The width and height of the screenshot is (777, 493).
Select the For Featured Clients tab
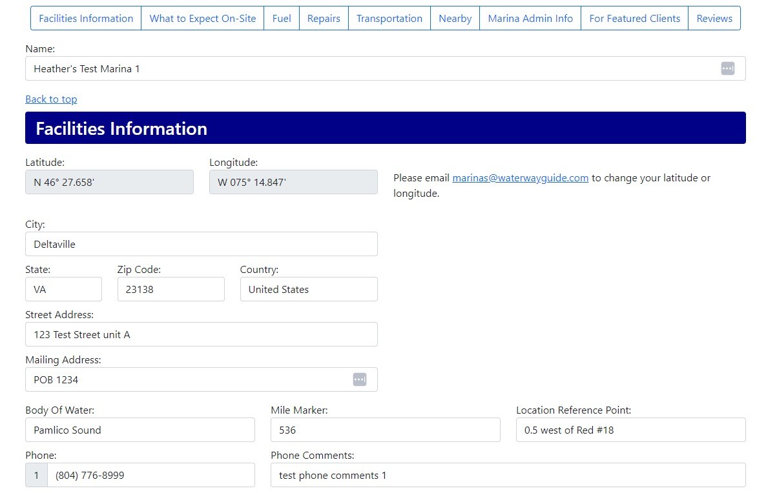pyautogui.click(x=634, y=18)
